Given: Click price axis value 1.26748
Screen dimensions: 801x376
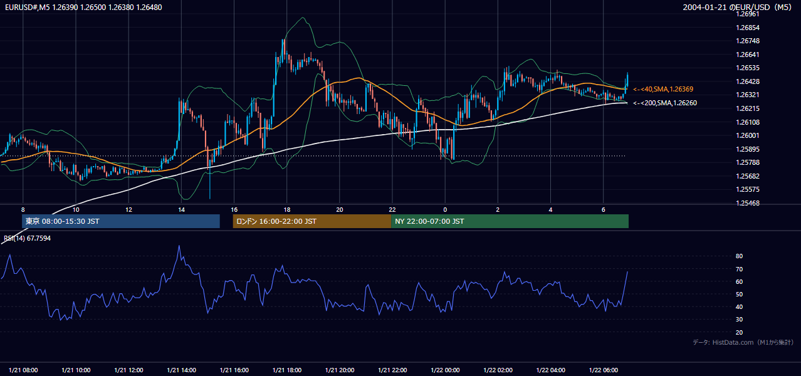Looking at the screenshot, I should 748,41.
